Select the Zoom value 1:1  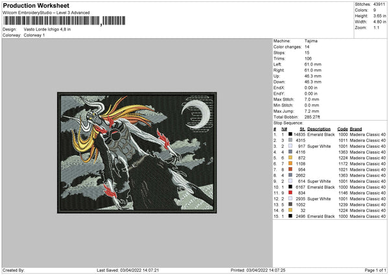pos(376,27)
